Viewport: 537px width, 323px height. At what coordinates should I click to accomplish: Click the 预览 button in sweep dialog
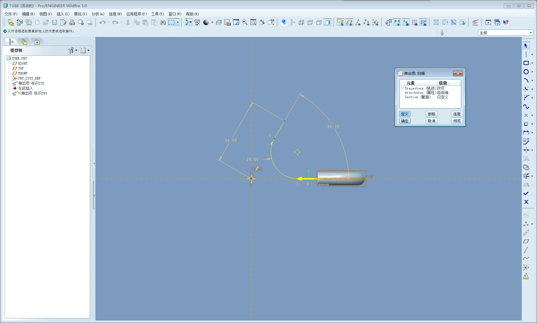457,121
